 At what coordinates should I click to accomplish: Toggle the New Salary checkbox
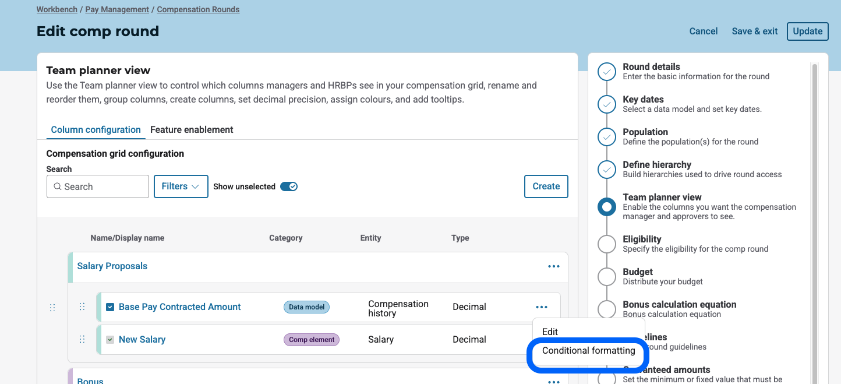click(110, 340)
